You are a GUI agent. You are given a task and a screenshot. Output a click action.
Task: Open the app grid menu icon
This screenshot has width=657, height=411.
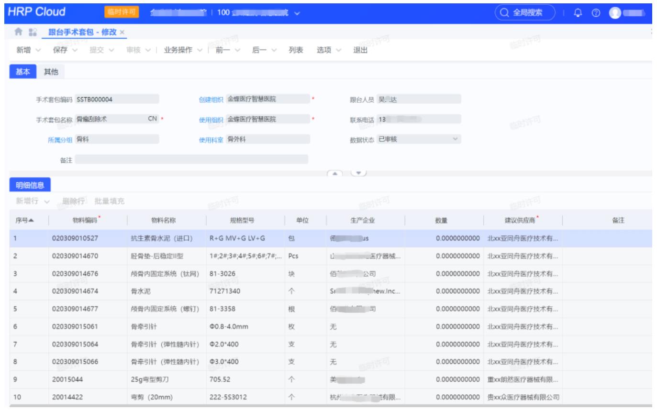(x=33, y=32)
